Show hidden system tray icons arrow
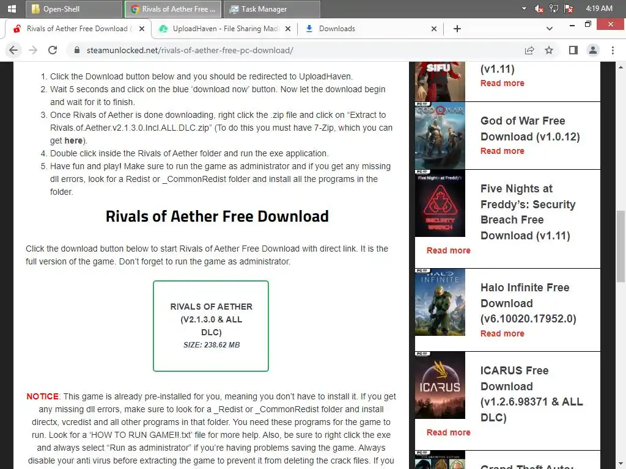The image size is (626, 469). pos(524,9)
